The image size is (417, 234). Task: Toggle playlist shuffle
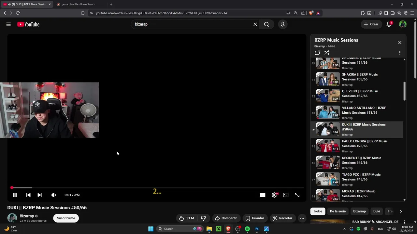(x=327, y=53)
